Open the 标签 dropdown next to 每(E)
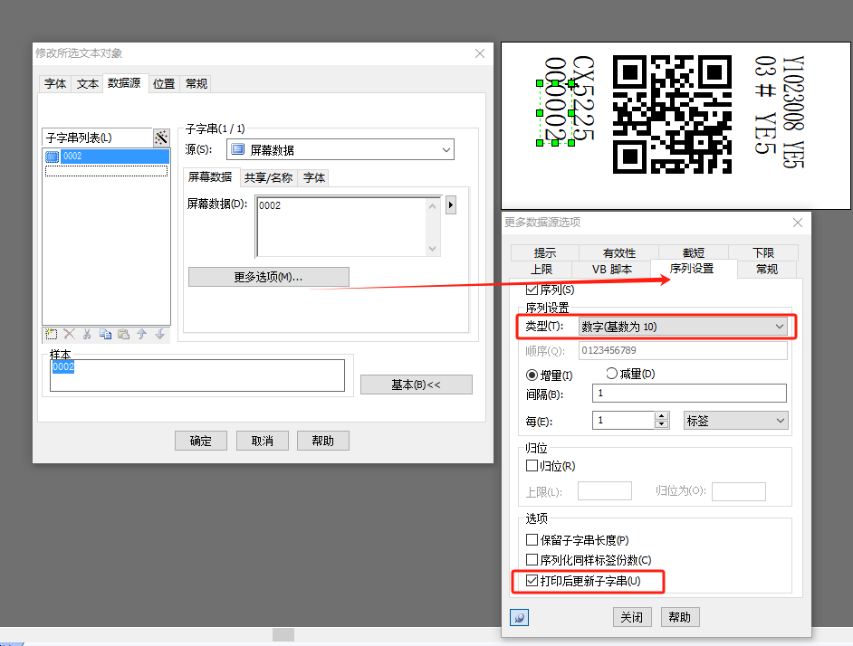 pos(735,421)
